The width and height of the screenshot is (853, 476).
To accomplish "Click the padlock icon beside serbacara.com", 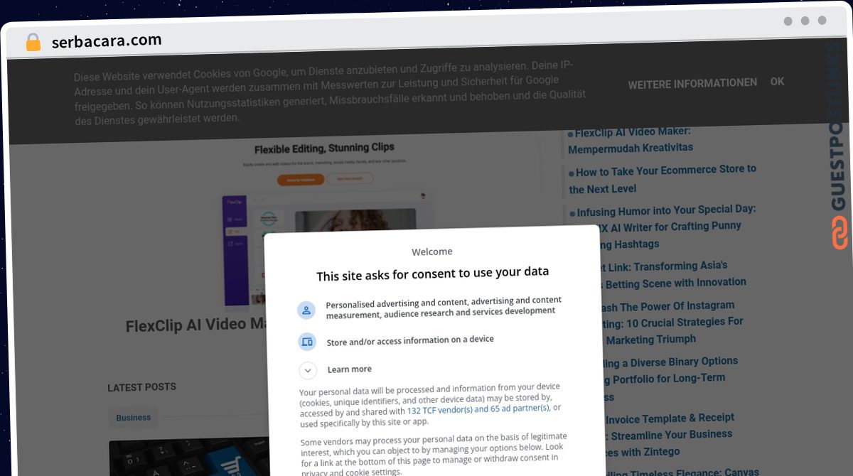I will [x=33, y=43].
